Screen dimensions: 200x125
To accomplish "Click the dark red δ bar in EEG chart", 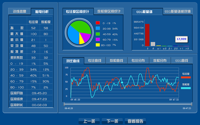I will [147, 35].
